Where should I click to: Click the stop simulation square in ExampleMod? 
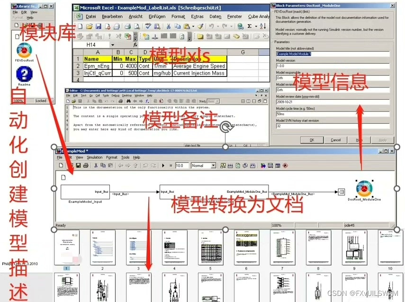(171, 166)
